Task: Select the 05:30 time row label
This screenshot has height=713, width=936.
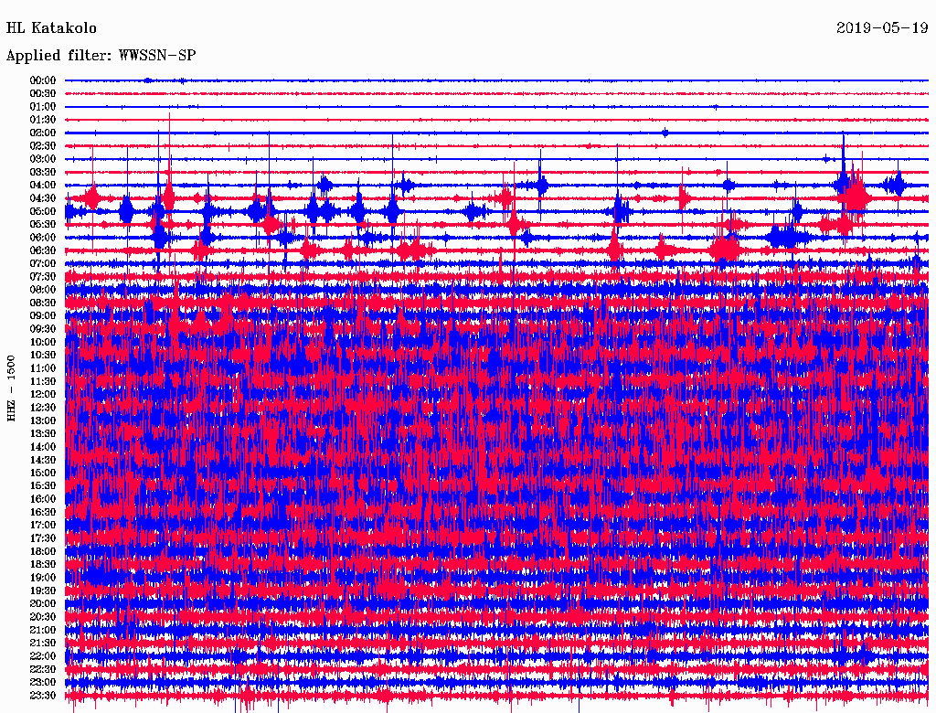Action: coord(43,225)
